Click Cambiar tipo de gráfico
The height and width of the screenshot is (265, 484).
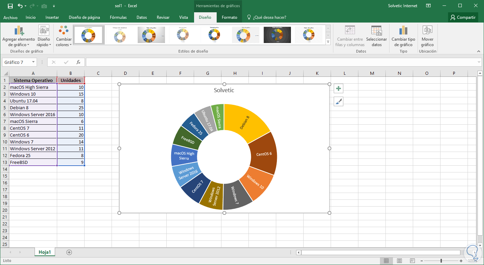tap(403, 36)
